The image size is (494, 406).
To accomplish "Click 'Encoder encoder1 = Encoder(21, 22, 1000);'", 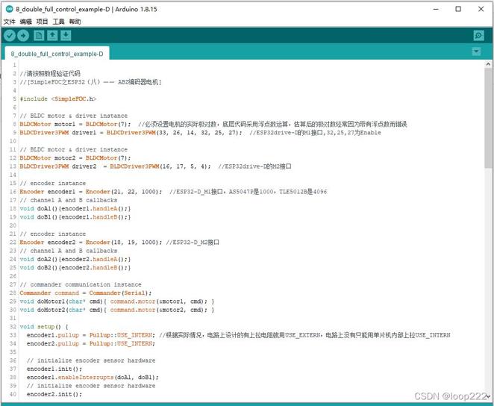I will tap(91, 192).
